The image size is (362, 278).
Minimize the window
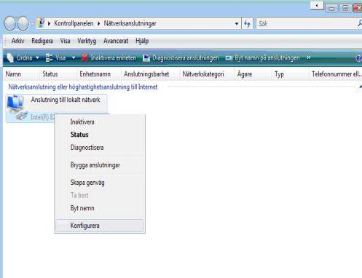click(x=331, y=9)
